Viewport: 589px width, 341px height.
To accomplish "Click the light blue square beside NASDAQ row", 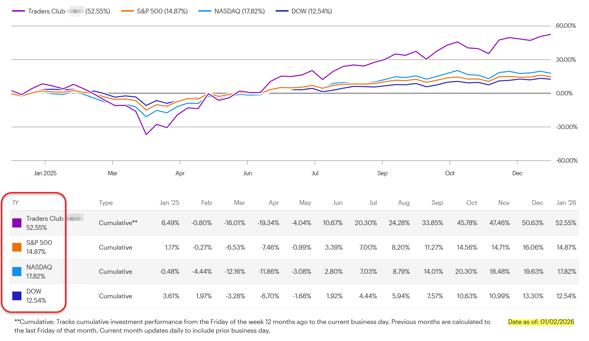I will 17,271.
